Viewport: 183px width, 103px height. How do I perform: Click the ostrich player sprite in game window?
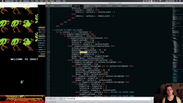click(x=22, y=82)
